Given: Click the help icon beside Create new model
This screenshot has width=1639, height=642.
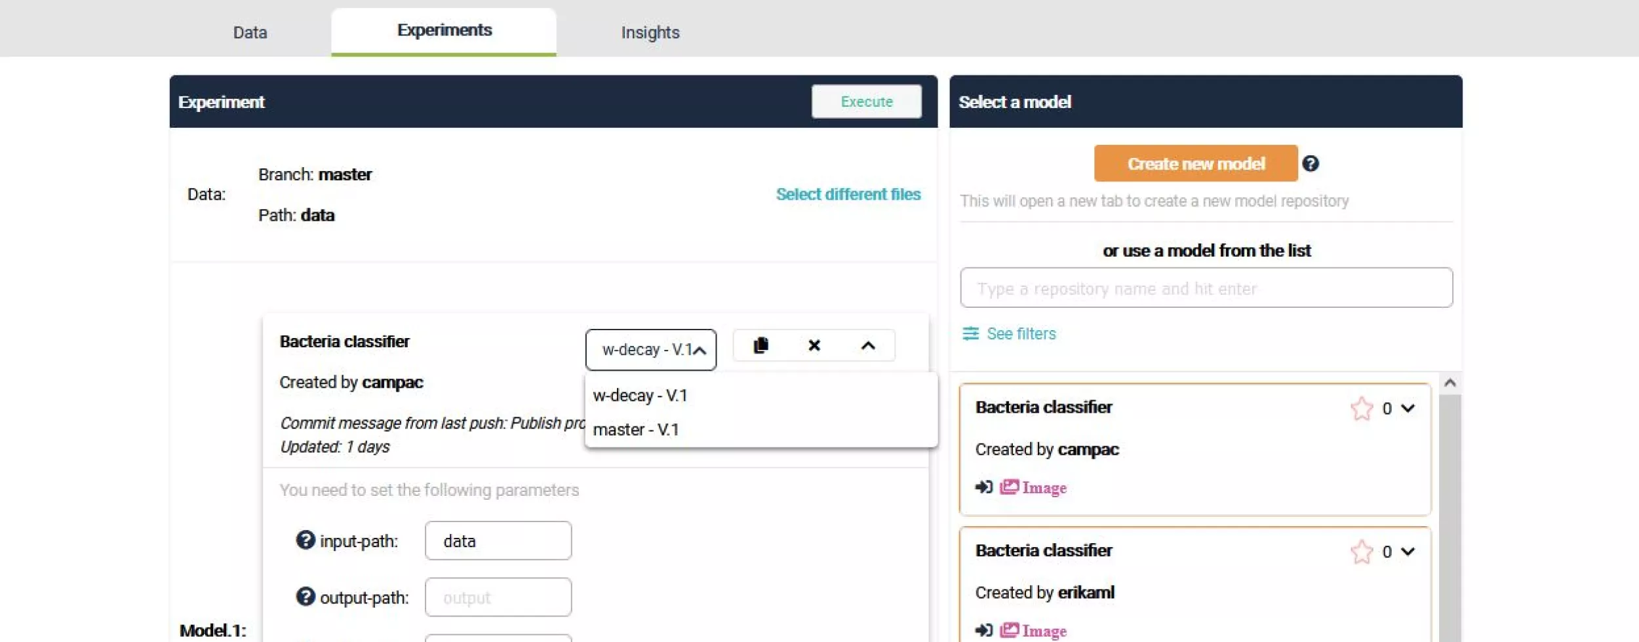Looking at the screenshot, I should coord(1310,164).
